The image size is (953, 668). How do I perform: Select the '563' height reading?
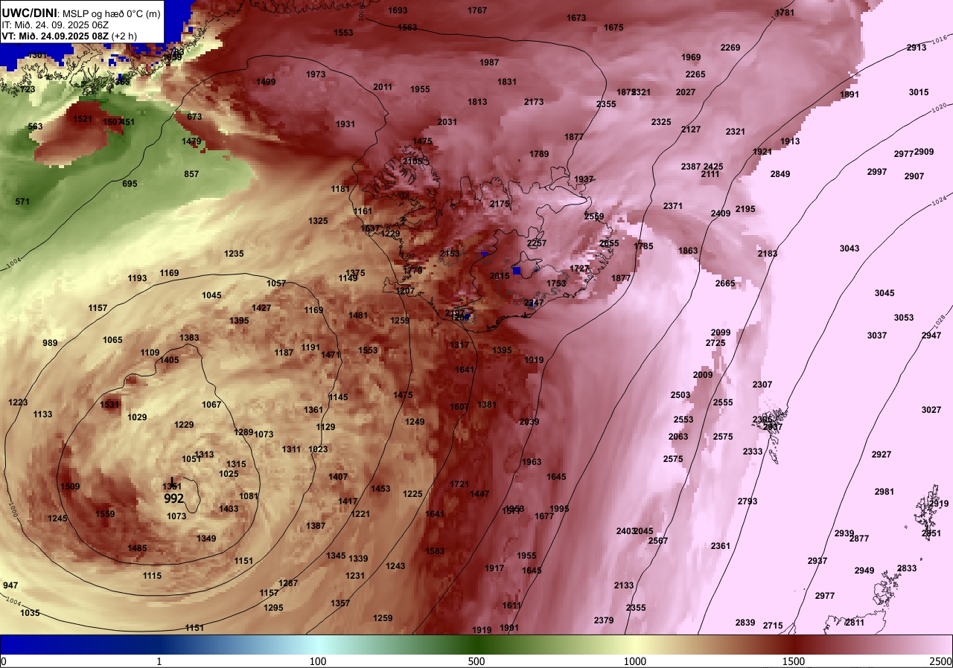point(35,126)
